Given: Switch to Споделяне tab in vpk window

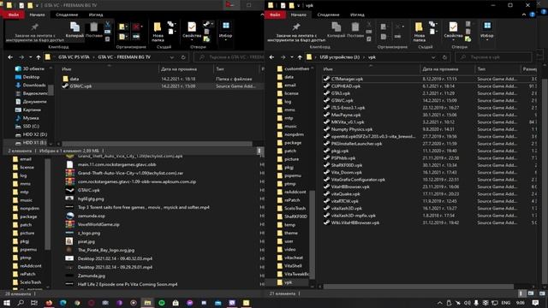Looking at the screenshot, I should [x=328, y=15].
